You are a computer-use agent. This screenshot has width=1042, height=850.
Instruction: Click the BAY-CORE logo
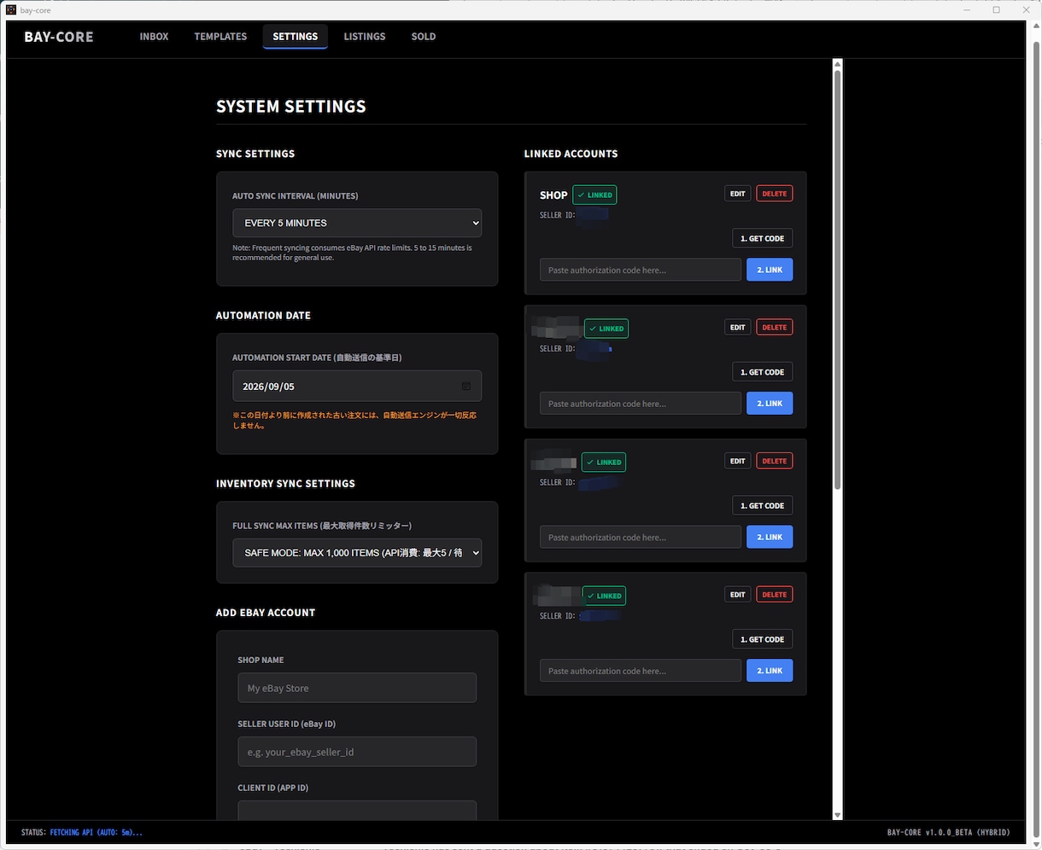[59, 37]
